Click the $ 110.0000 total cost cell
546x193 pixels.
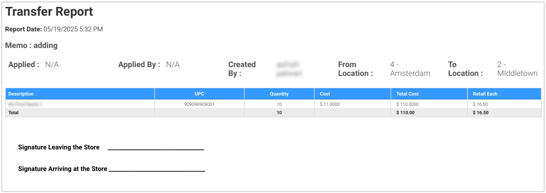(x=407, y=104)
